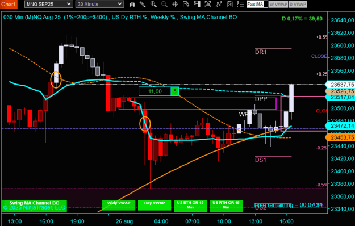Open the bar type chart style icon

pos(132,4)
